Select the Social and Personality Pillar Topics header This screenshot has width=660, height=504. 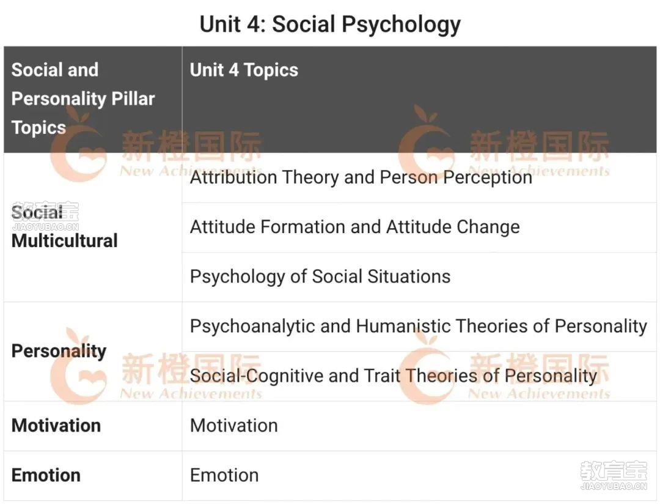(x=83, y=98)
